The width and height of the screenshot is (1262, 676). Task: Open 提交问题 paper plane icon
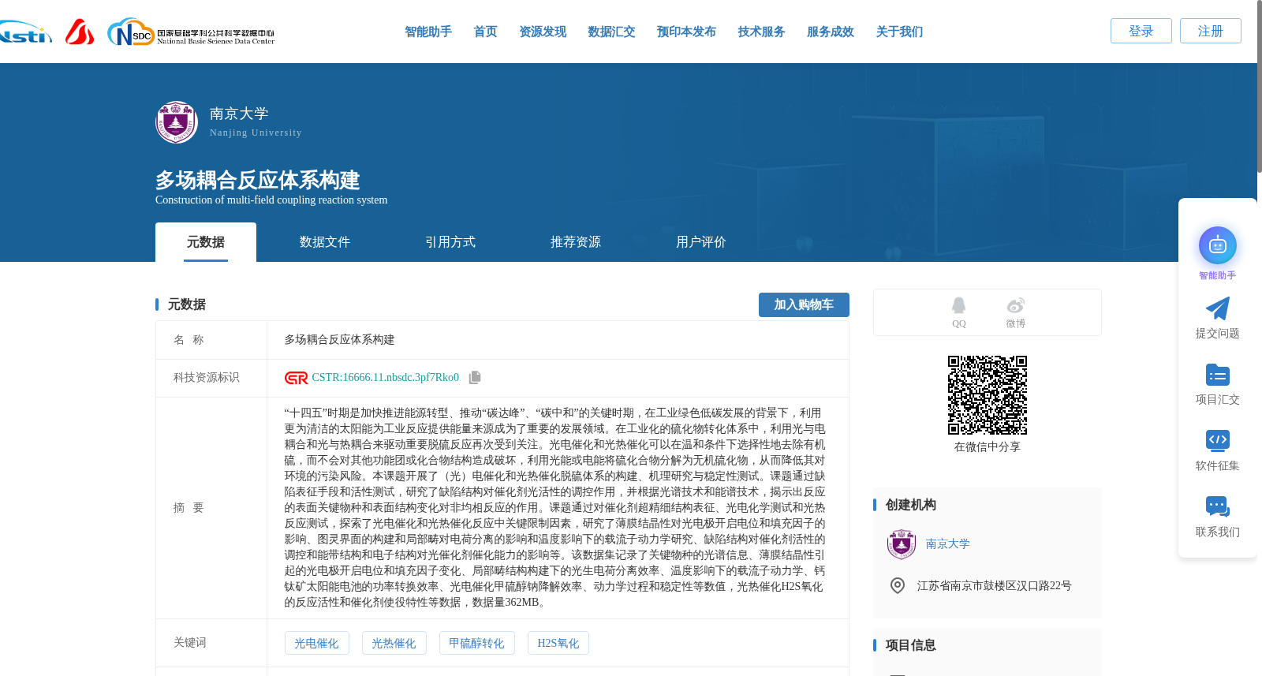coord(1218,308)
